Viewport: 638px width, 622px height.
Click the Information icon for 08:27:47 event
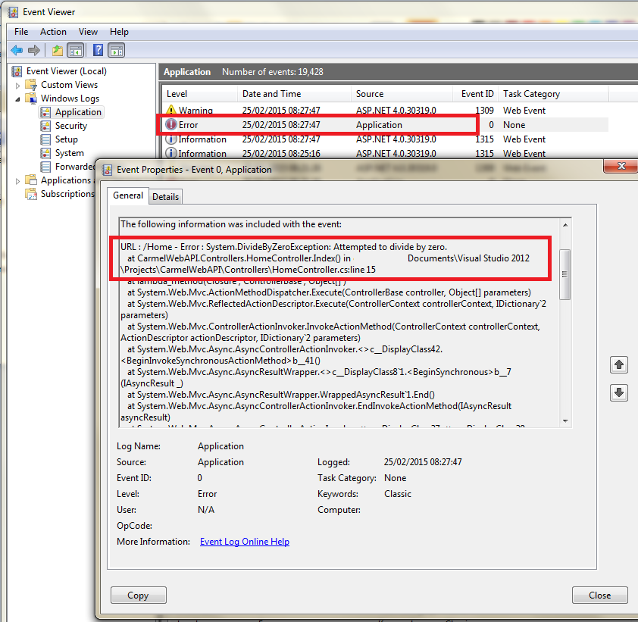coord(171,139)
